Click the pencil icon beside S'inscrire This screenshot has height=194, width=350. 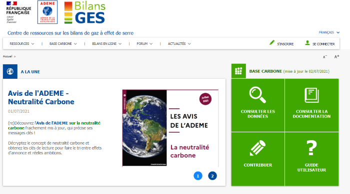pyautogui.click(x=272, y=42)
